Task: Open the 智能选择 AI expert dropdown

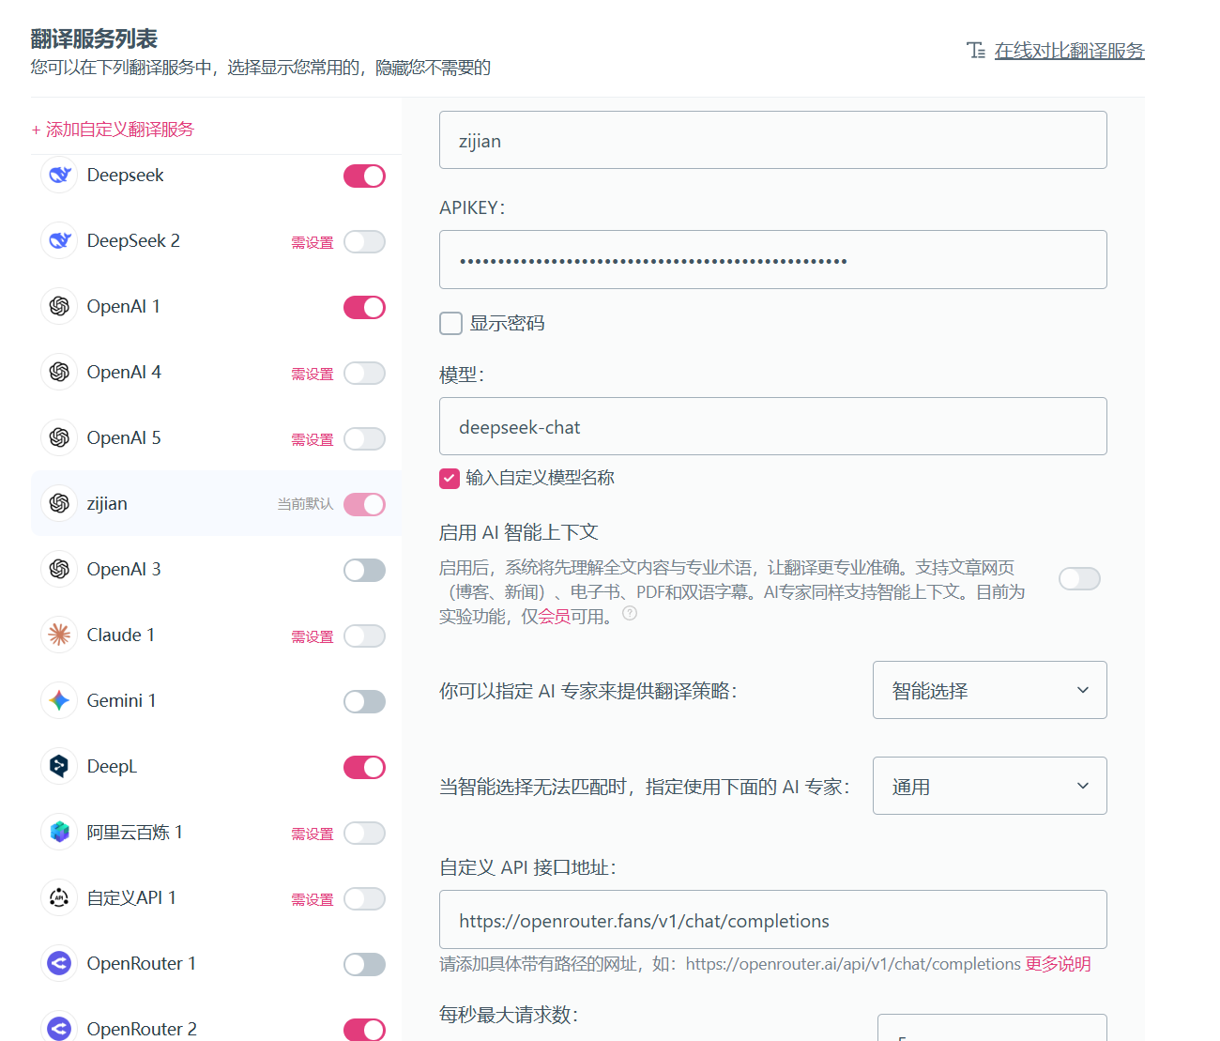Action: (989, 690)
